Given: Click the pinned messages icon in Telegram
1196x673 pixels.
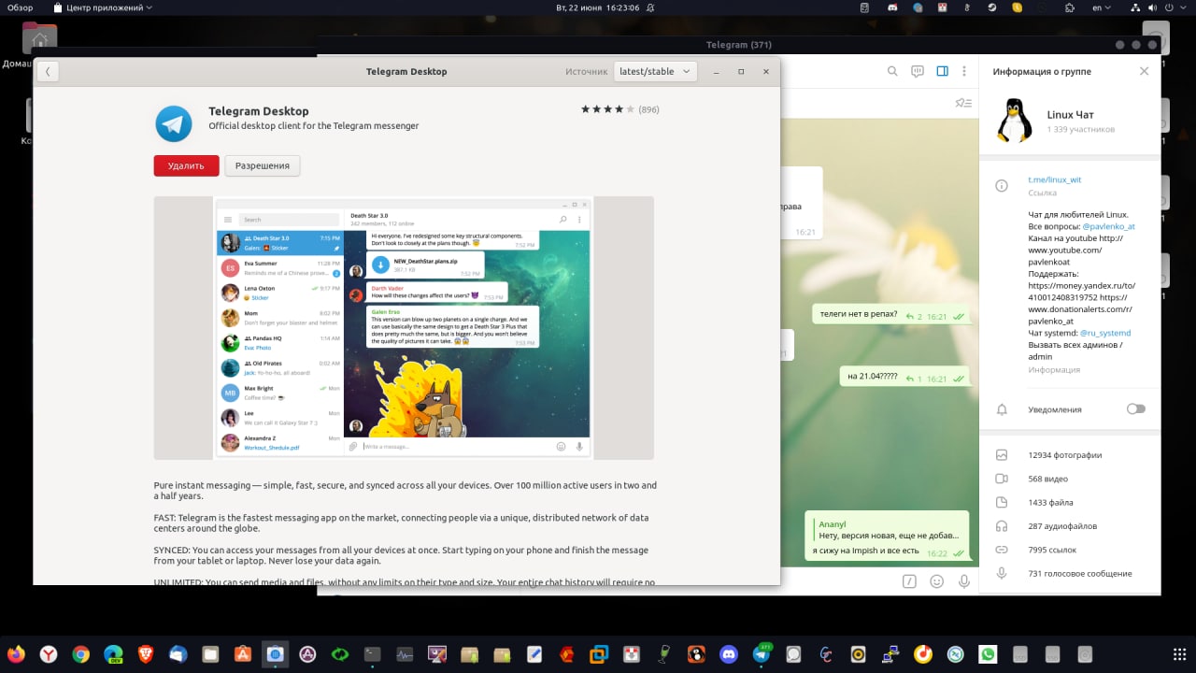Looking at the screenshot, I should click(x=963, y=103).
